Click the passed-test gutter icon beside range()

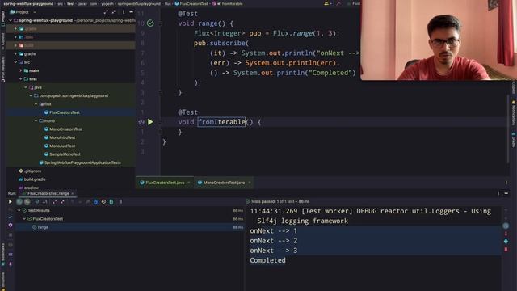150,23
